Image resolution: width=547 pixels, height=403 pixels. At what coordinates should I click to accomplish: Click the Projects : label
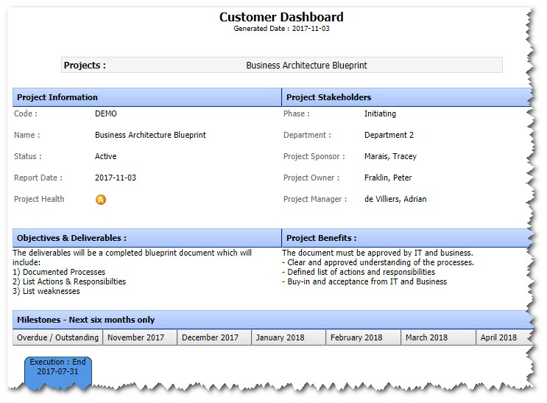85,66
